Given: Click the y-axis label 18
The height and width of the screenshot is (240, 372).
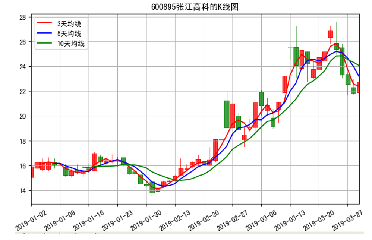Looking at the screenshot, I should (22, 141).
